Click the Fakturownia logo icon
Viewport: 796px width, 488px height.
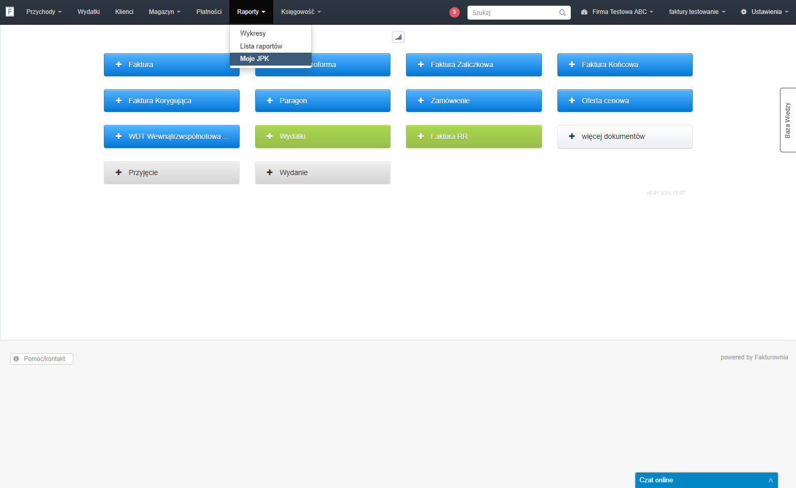pyautogui.click(x=10, y=11)
